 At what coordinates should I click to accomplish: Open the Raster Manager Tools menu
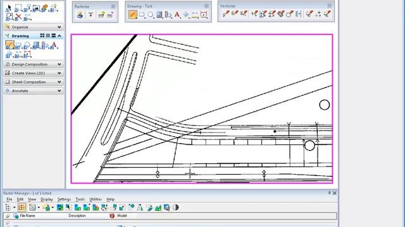click(80, 199)
